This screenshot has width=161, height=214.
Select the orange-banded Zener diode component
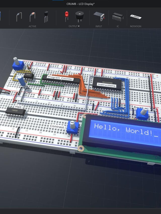[32, 17]
